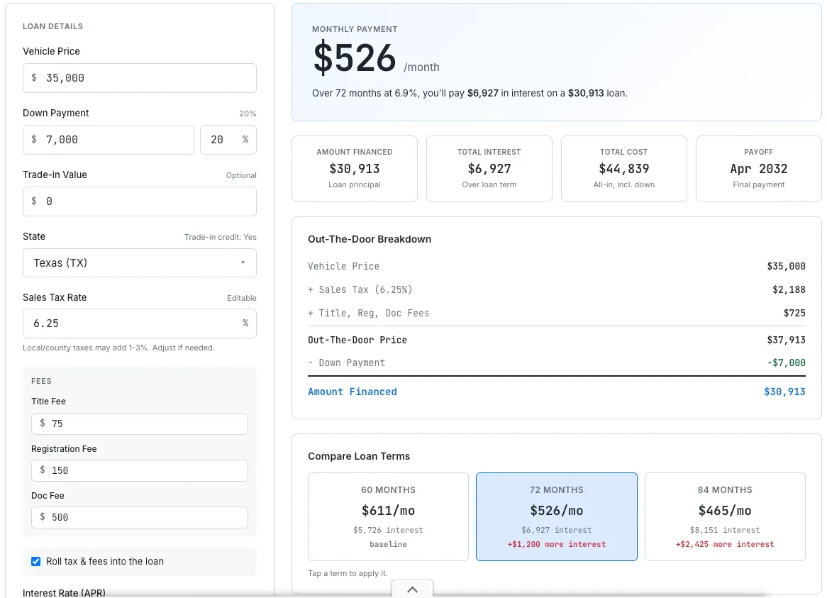The width and height of the screenshot is (827, 598).
Task: Select the 84 months loan term
Action: tap(725, 516)
